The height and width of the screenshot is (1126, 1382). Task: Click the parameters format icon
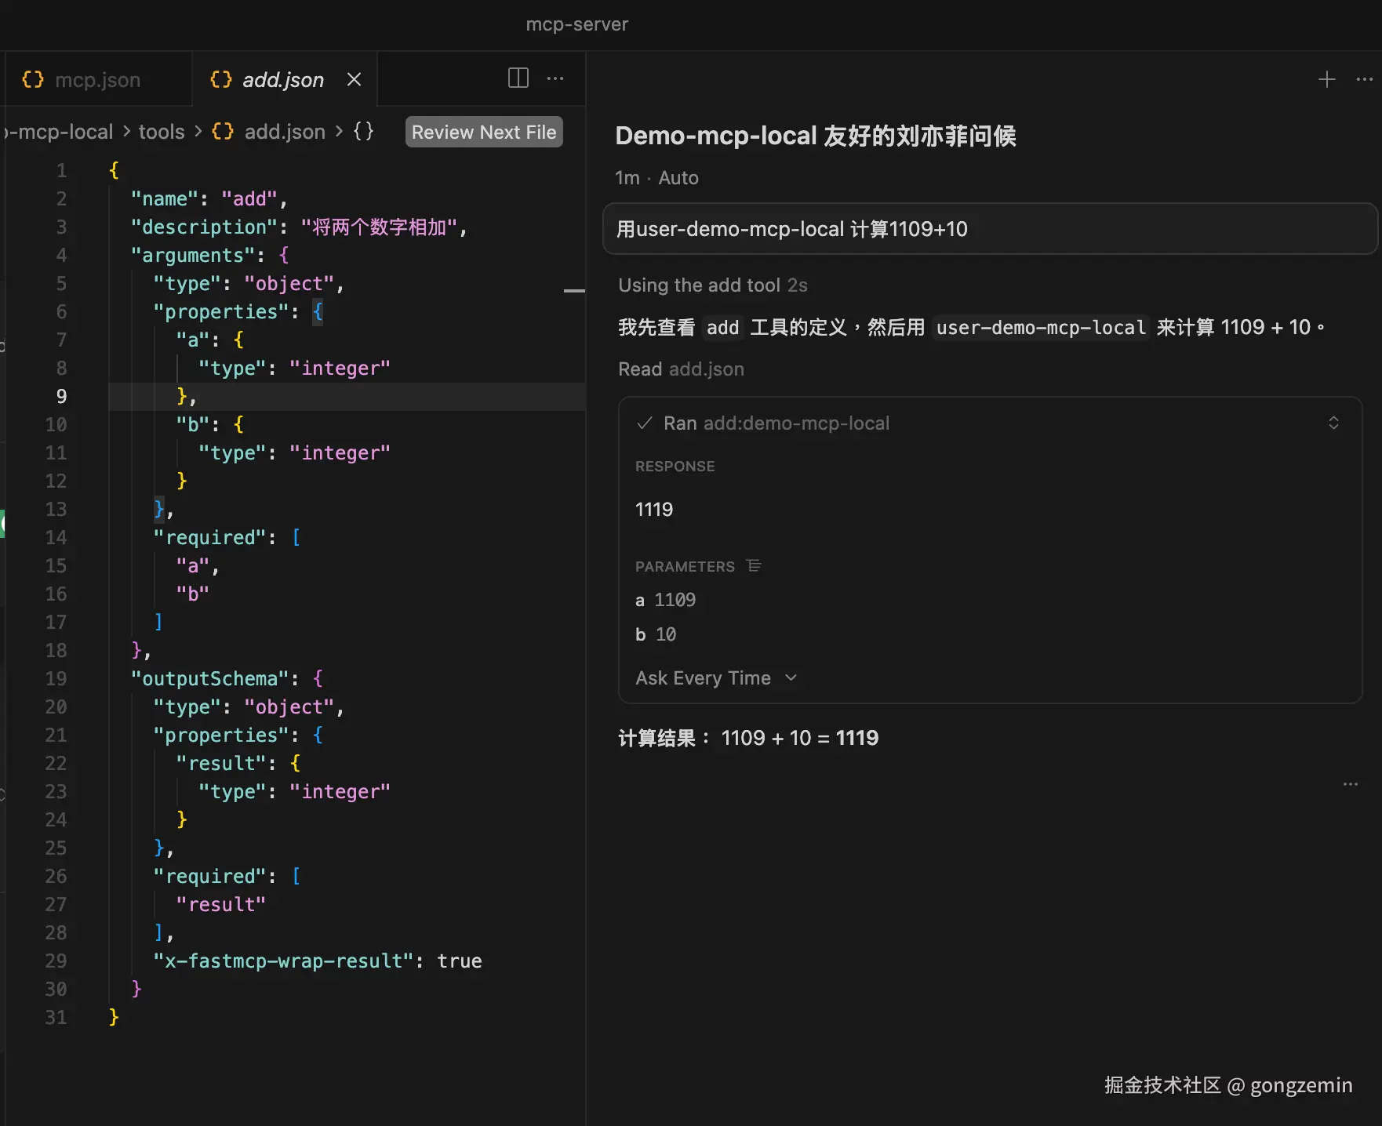(x=754, y=566)
